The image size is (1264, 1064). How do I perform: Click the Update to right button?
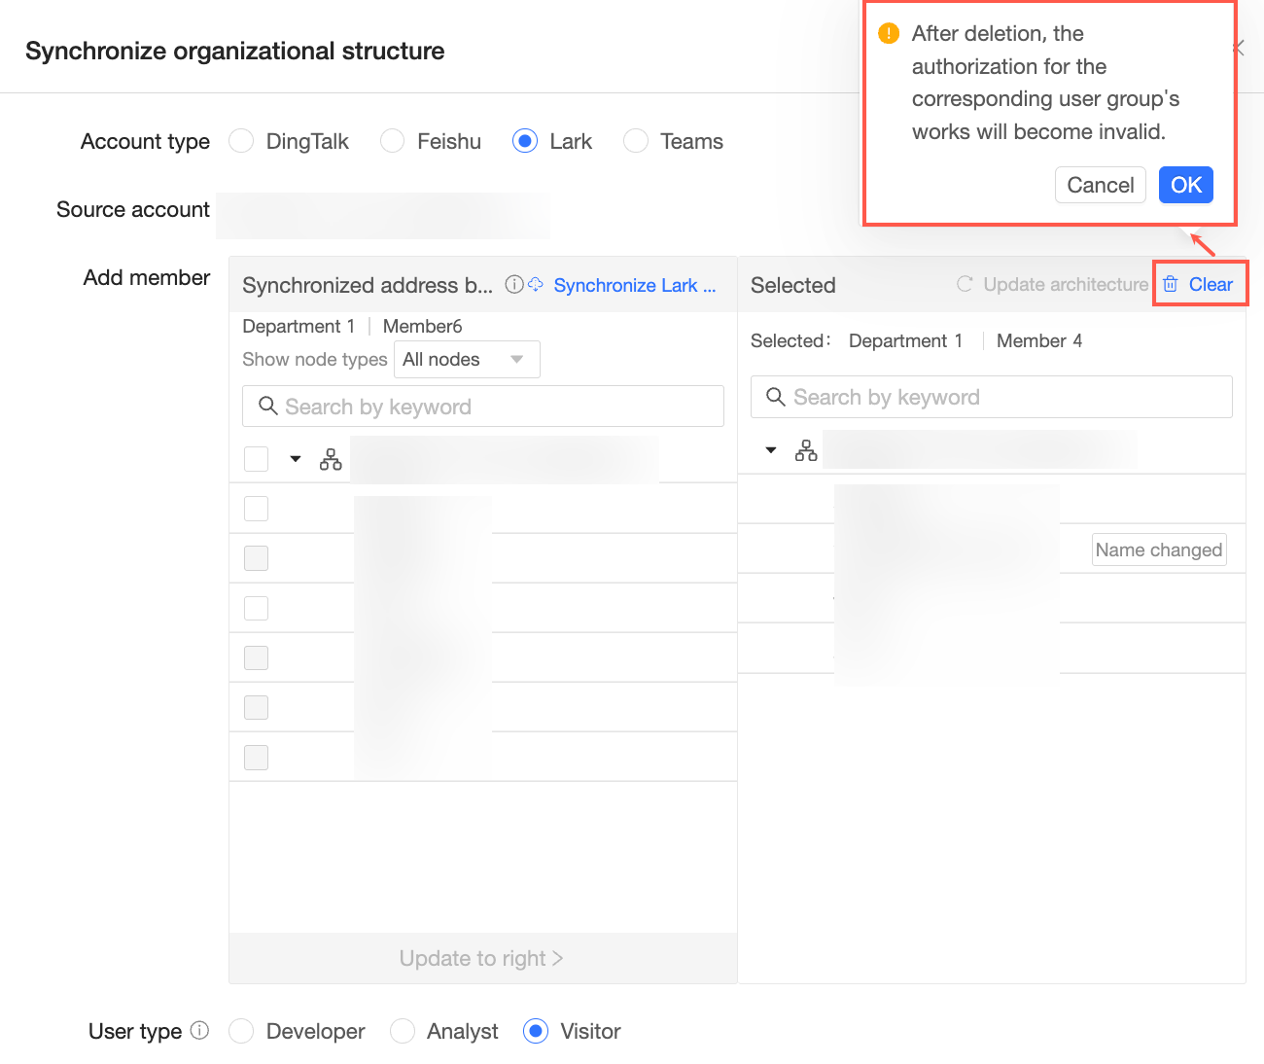(482, 958)
